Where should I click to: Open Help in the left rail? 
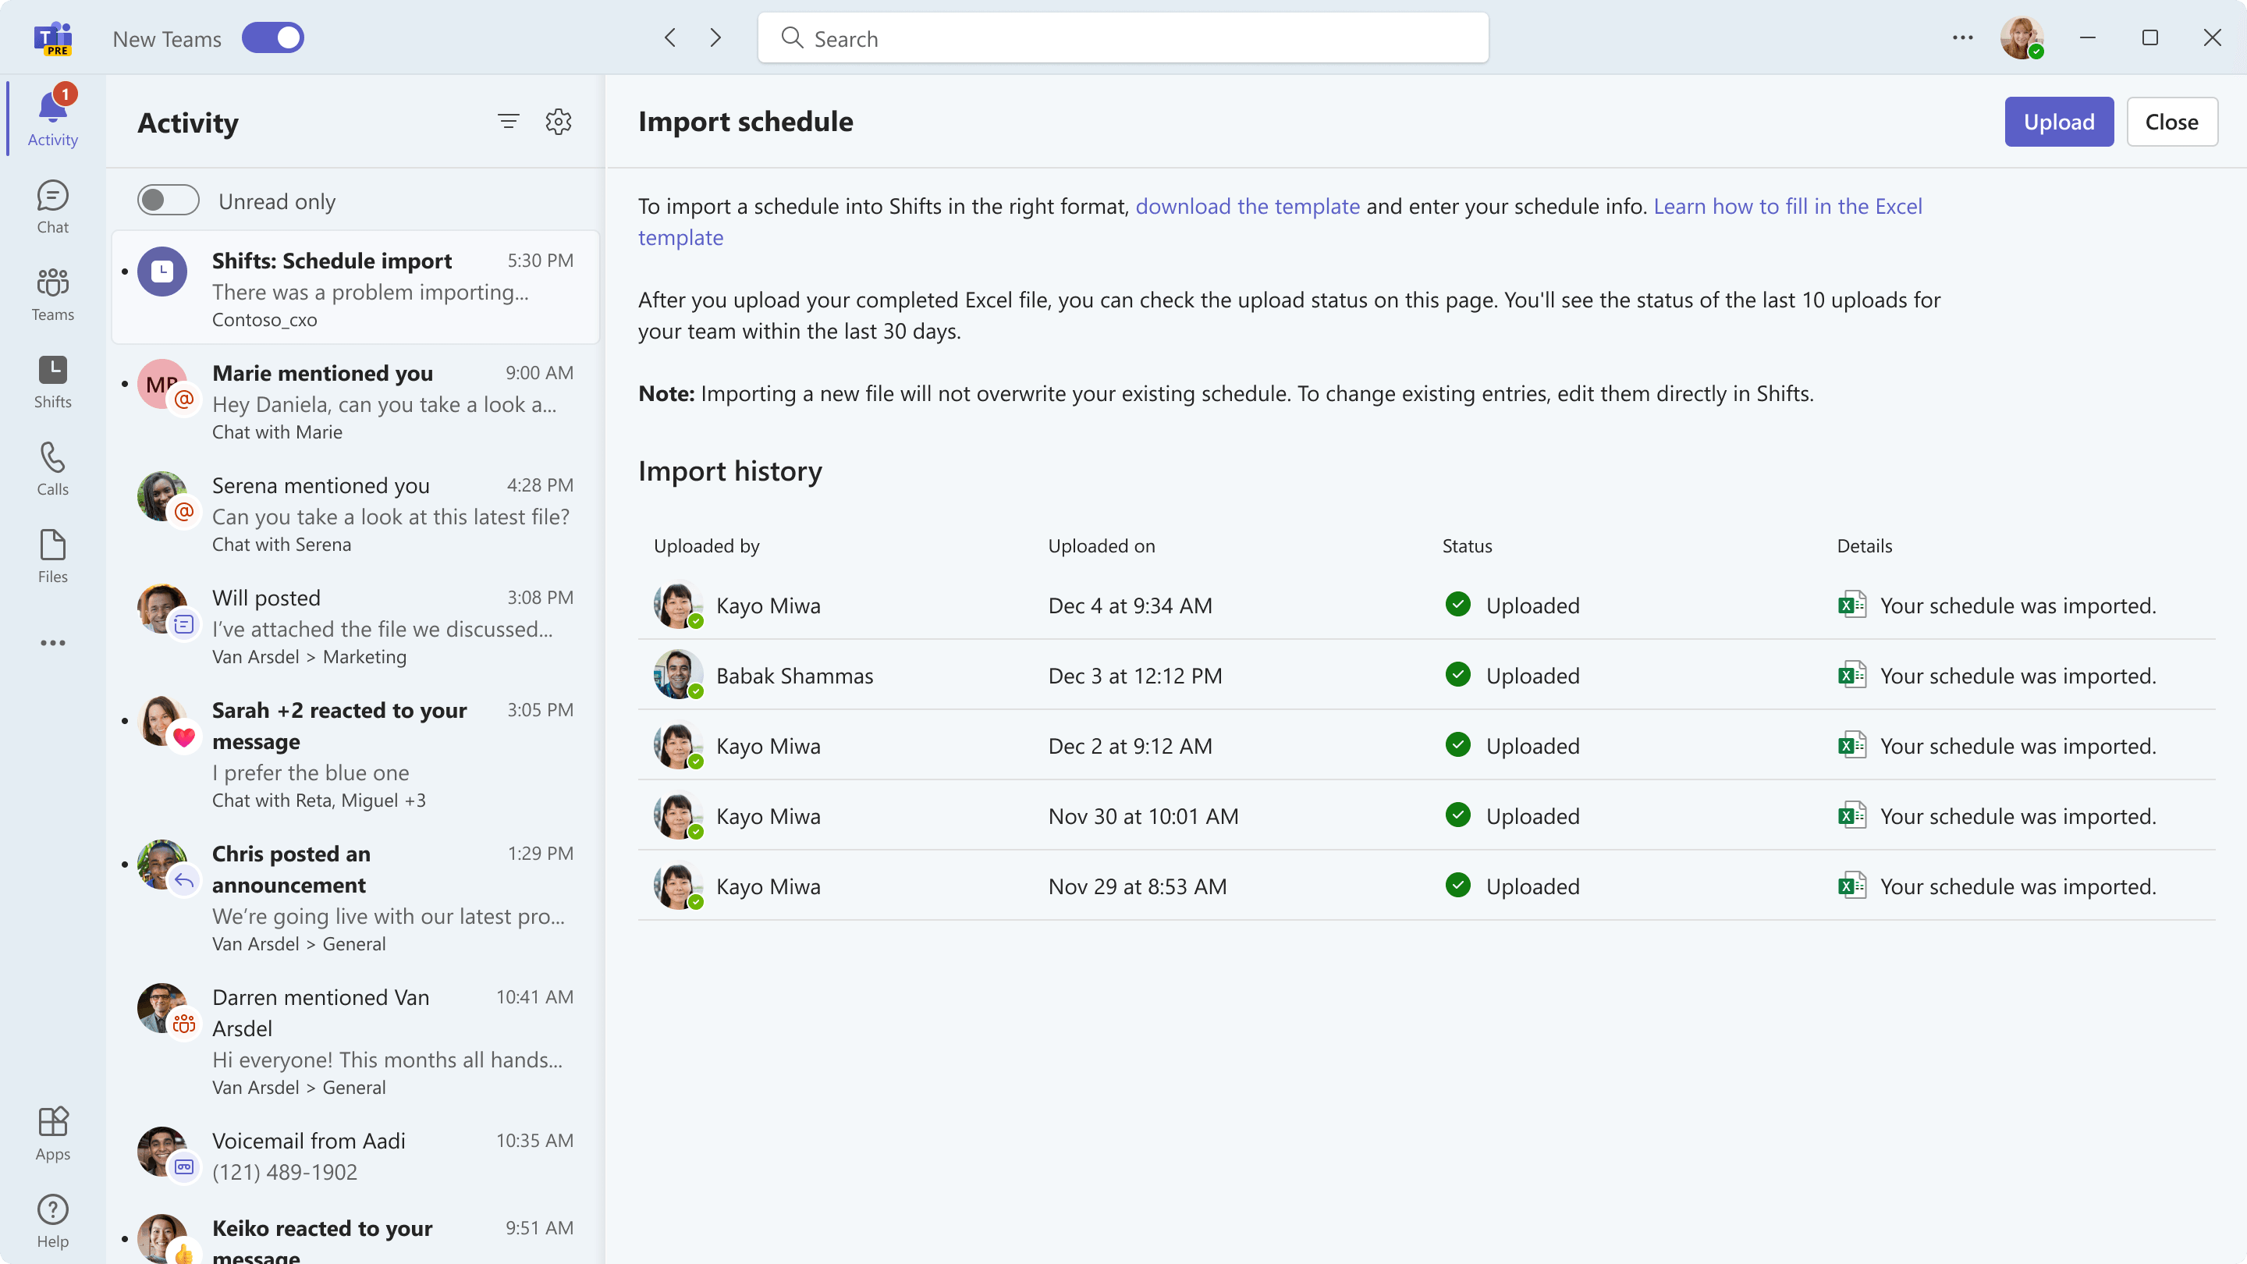click(x=52, y=1220)
